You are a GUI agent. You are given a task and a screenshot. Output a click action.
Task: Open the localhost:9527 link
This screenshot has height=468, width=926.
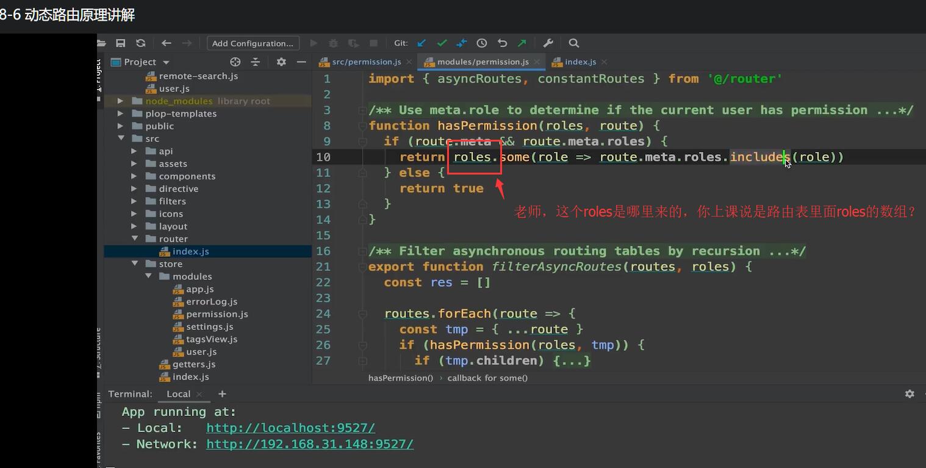290,428
